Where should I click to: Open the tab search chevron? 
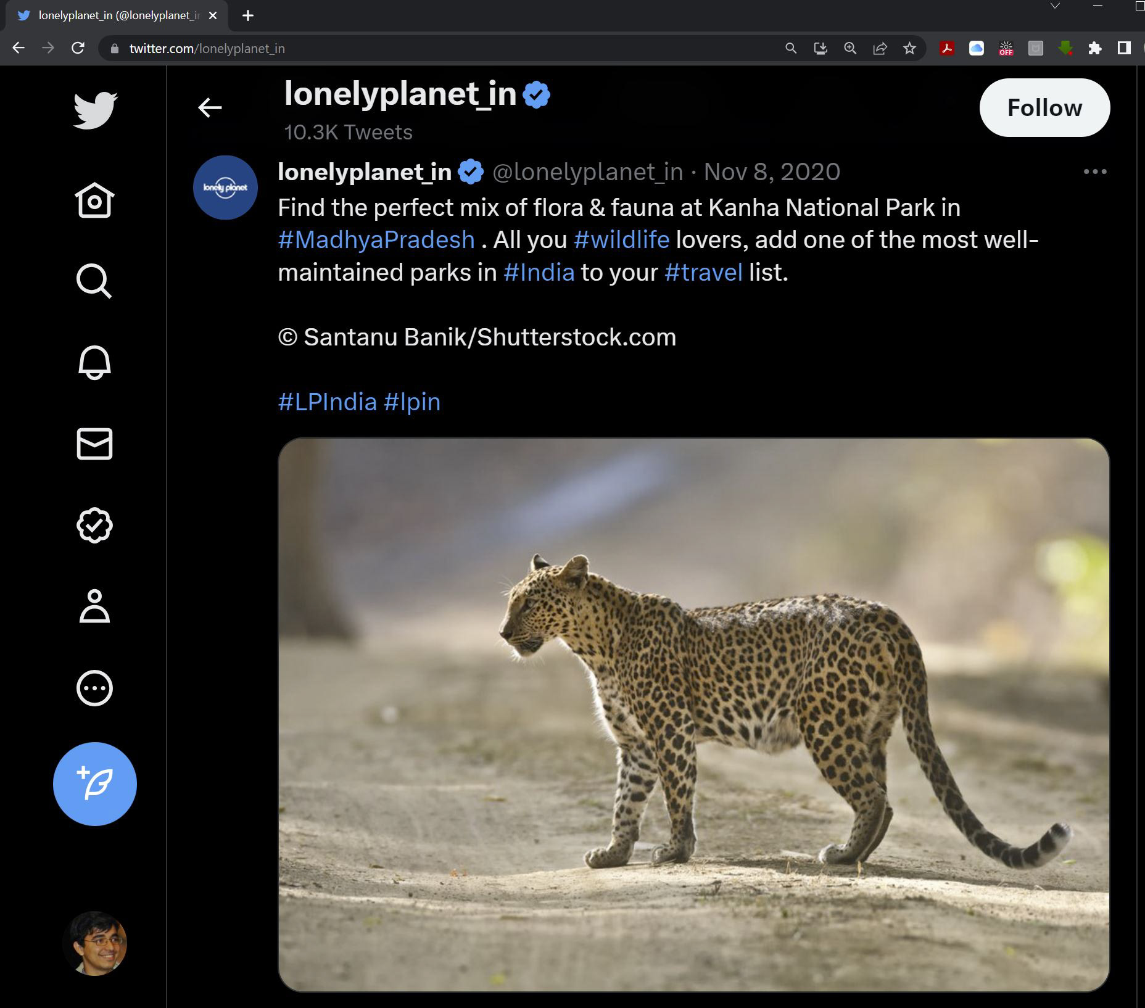(1055, 6)
